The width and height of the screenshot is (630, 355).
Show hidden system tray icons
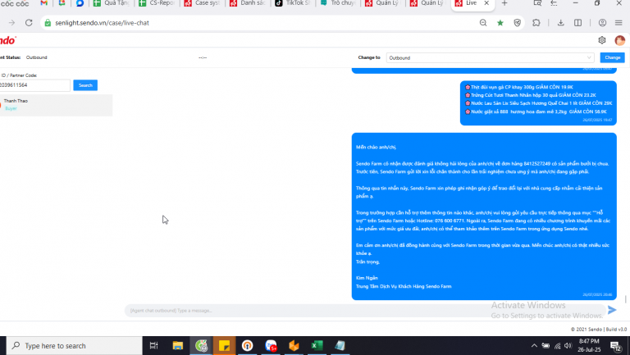click(534, 346)
